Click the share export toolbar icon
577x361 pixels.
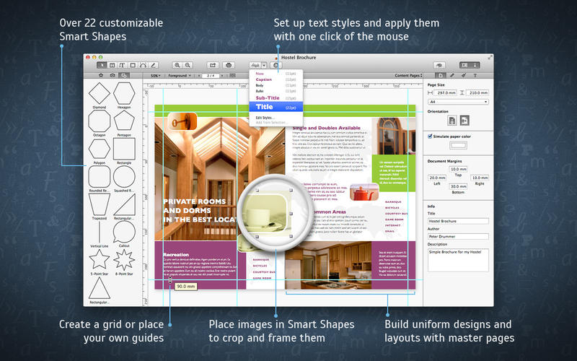pos(213,65)
